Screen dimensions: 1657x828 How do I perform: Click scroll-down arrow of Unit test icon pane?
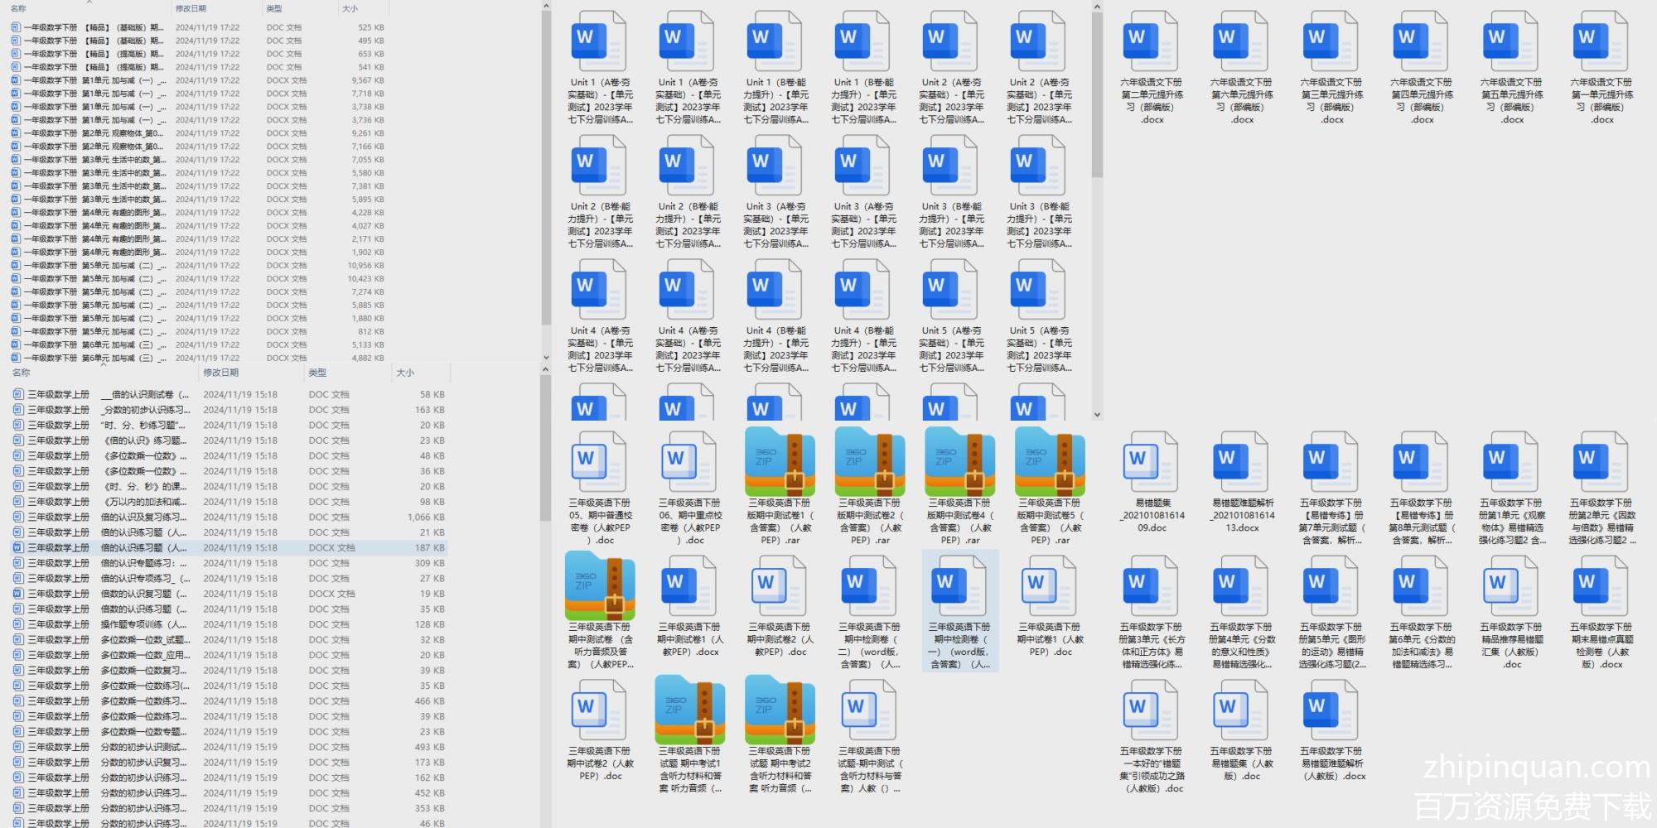coord(1097,415)
